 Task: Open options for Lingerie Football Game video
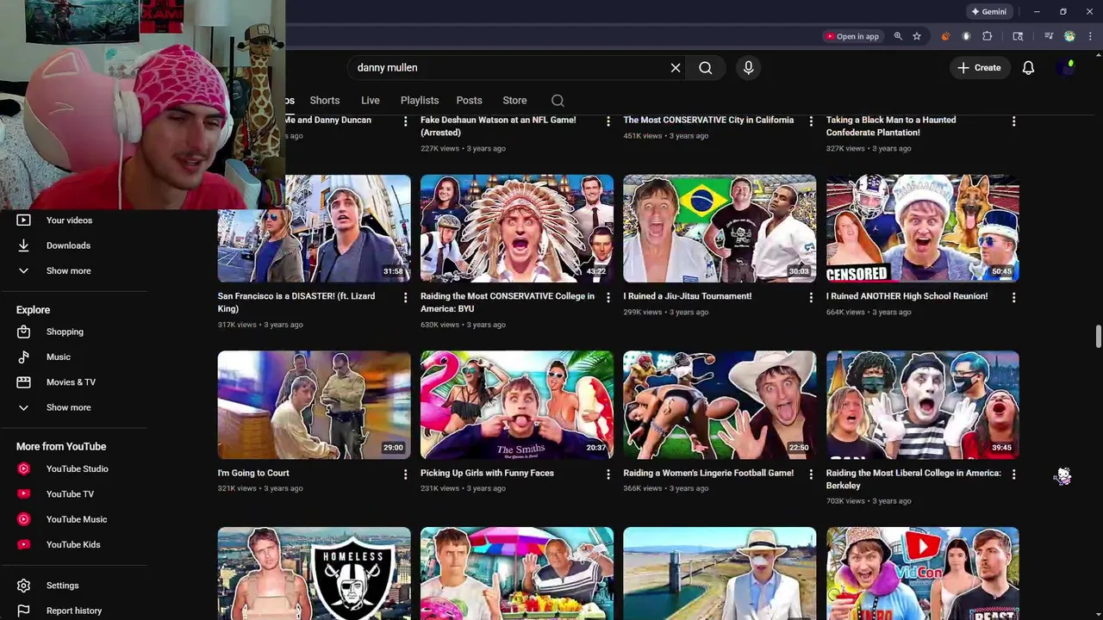(x=811, y=474)
